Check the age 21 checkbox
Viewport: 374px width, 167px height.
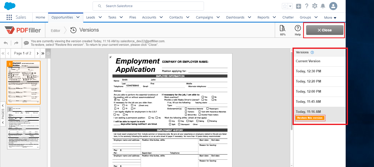coord(132,108)
